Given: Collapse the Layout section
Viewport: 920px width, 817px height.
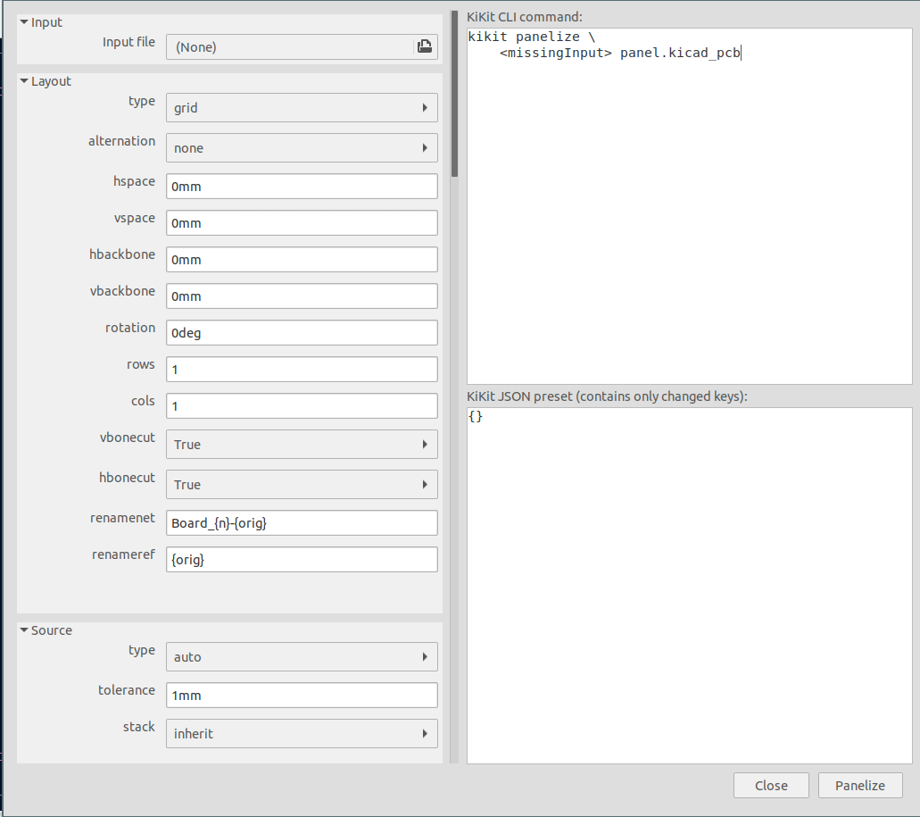Looking at the screenshot, I should pyautogui.click(x=24, y=81).
